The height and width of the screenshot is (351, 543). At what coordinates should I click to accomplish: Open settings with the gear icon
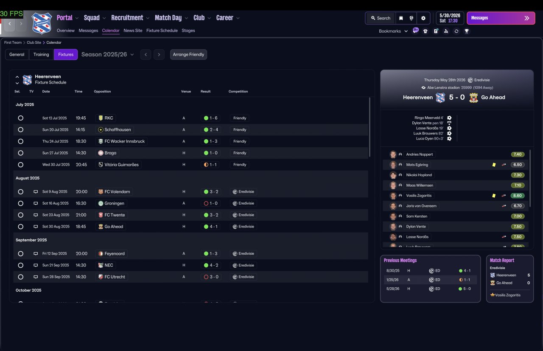(423, 18)
